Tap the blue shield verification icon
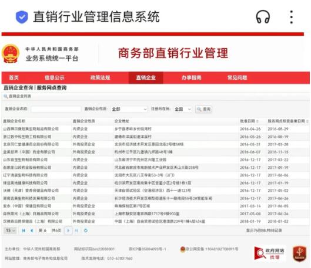The image size is (311, 268). tap(22, 17)
